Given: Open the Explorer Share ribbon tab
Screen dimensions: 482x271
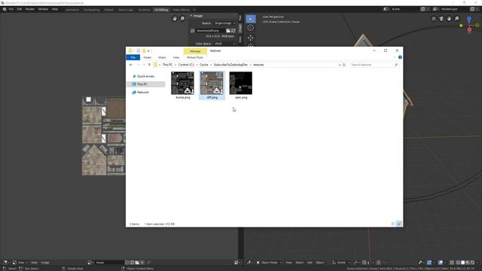Looking at the screenshot, I should click(162, 57).
